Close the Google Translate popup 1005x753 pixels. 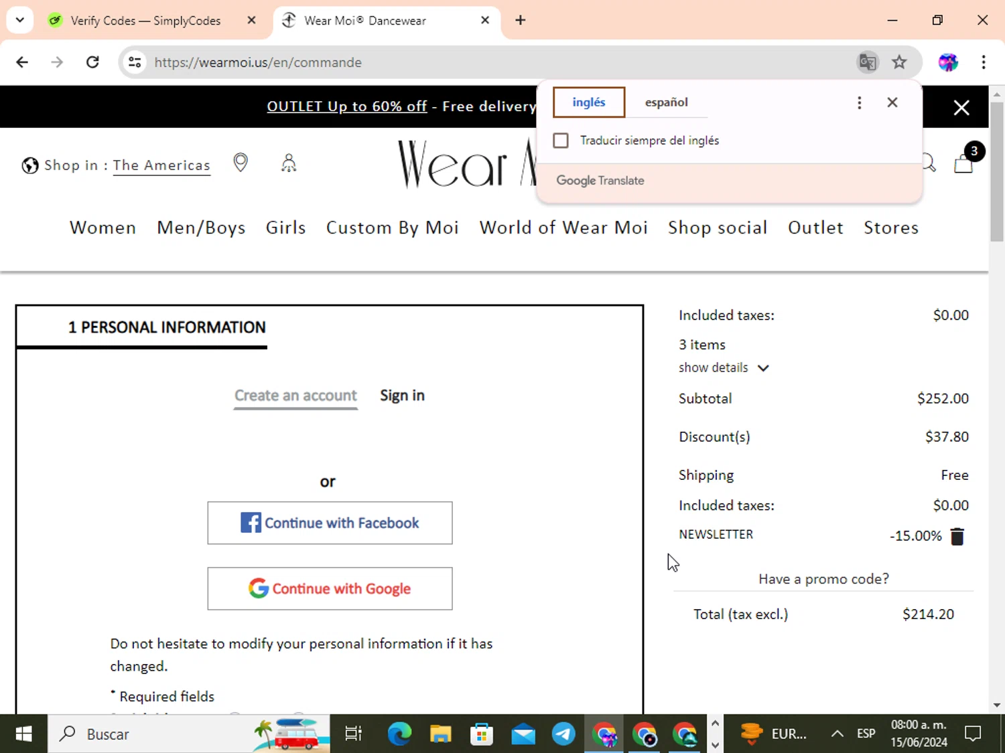[x=892, y=102]
